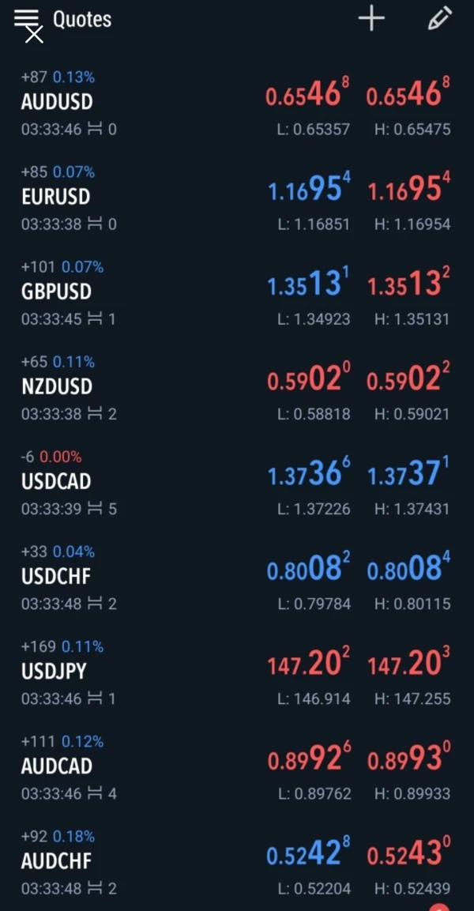Image resolution: width=474 pixels, height=911 pixels.
Task: Tap the spread icon under AUDCAD
Action: (x=94, y=793)
